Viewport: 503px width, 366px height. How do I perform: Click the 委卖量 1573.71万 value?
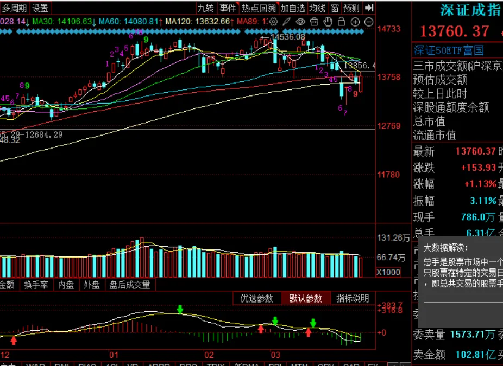pos(472,335)
